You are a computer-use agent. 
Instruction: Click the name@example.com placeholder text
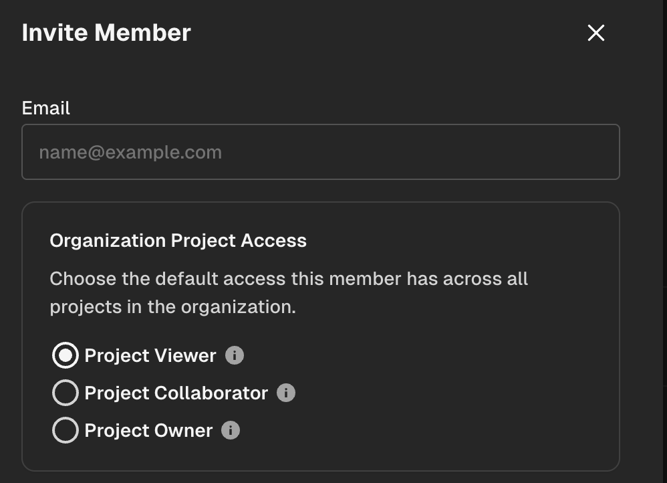point(130,153)
